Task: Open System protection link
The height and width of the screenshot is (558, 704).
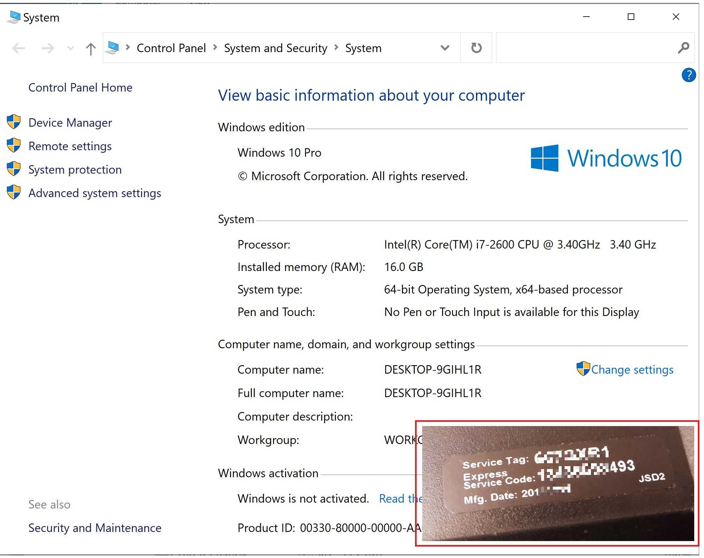Action: [x=75, y=170]
